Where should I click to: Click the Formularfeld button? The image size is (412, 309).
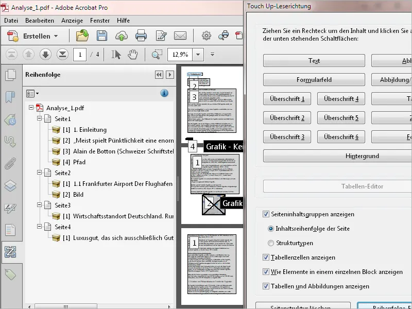pyautogui.click(x=314, y=80)
